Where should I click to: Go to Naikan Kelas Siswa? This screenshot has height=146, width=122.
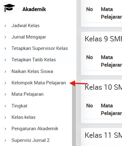pyautogui.click(x=32, y=71)
